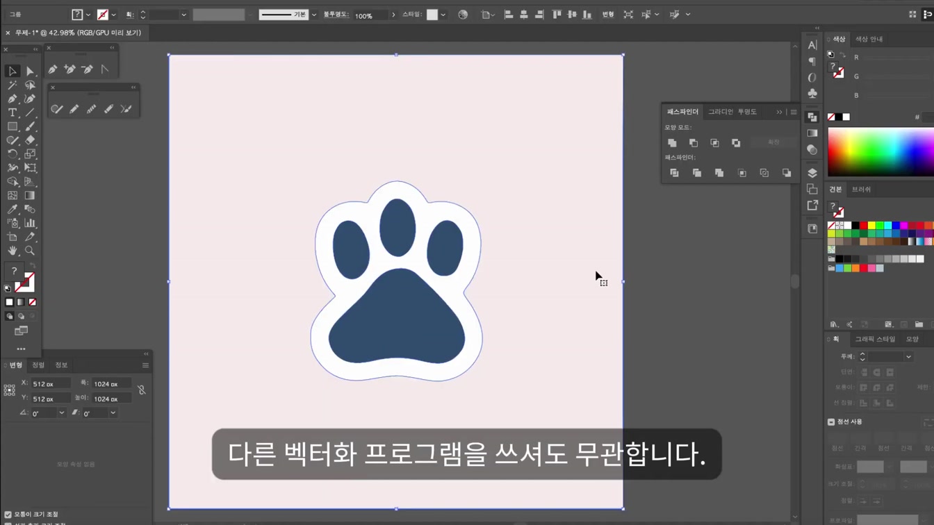Open stroke color dropdown in control bar
The width and height of the screenshot is (934, 525).
coord(114,15)
